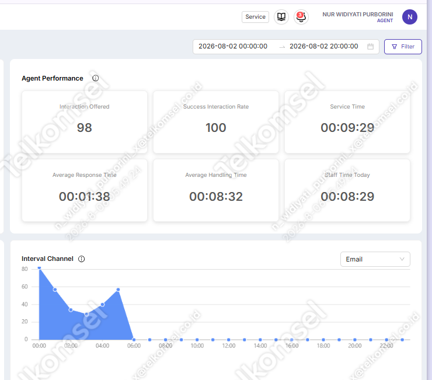Click the 80 y-axis label
The height and width of the screenshot is (380, 432).
[x=25, y=269]
